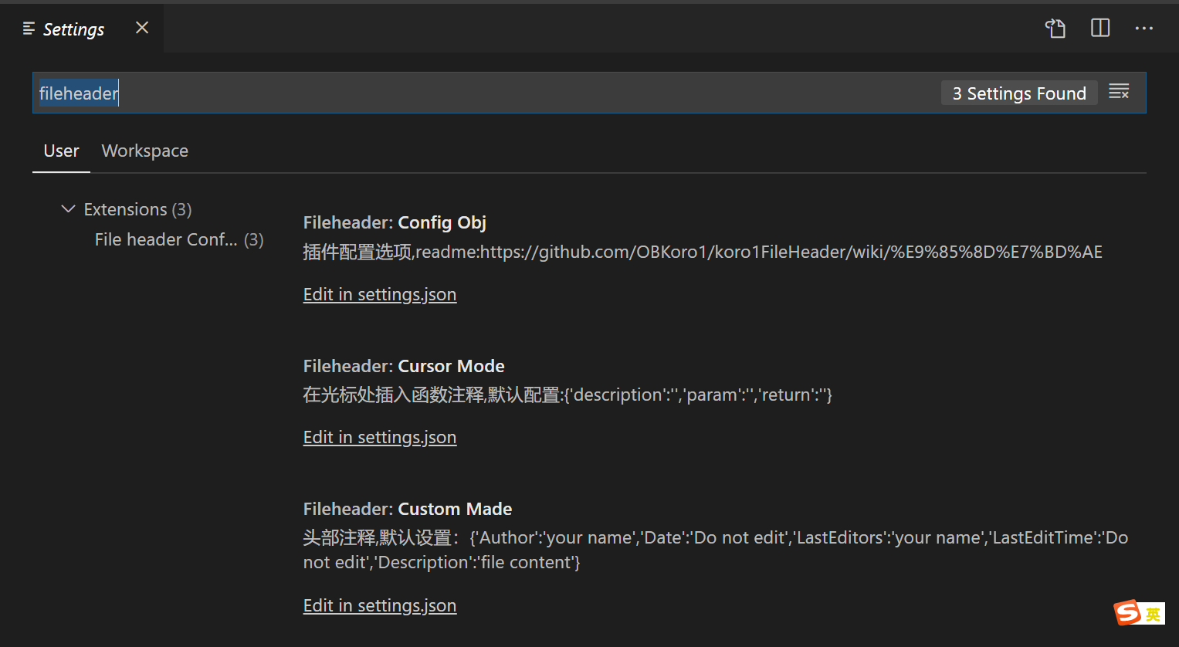Image resolution: width=1179 pixels, height=647 pixels.
Task: Click the filter icon beside the Settings title
Action: click(x=29, y=29)
